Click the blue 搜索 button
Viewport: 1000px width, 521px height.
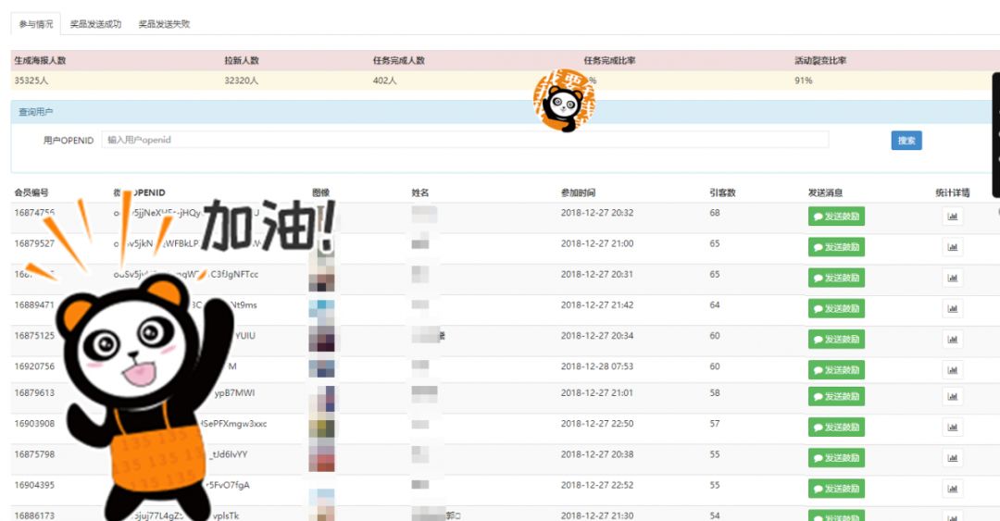click(906, 141)
